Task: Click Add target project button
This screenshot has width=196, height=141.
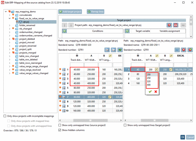Action: [x=70, y=12]
